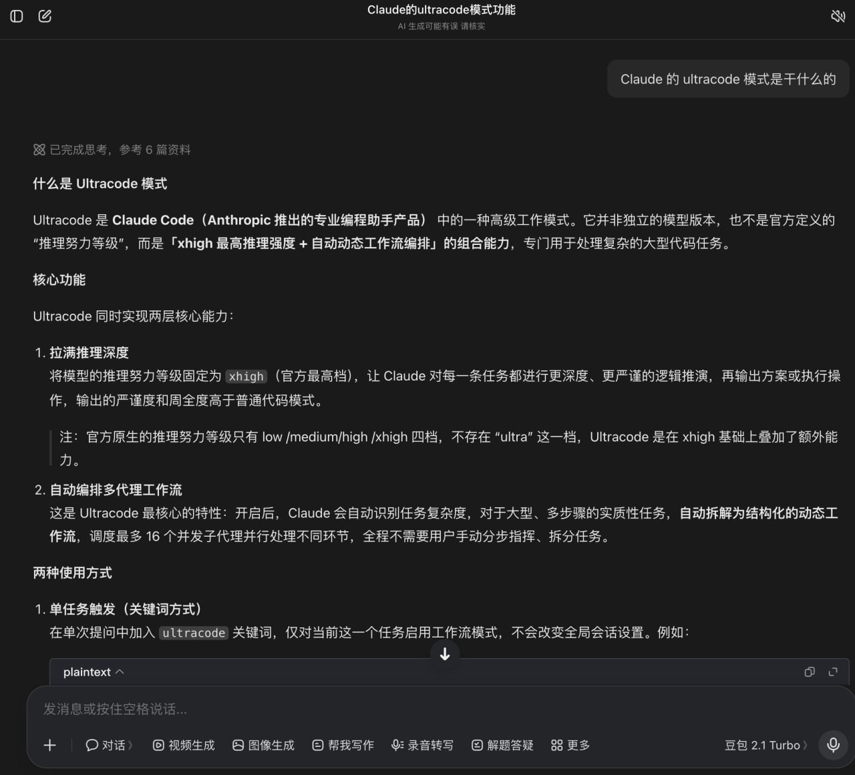Jump to bottom with down-arrow button
Viewport: 855px width, 775px height.
pos(445,654)
